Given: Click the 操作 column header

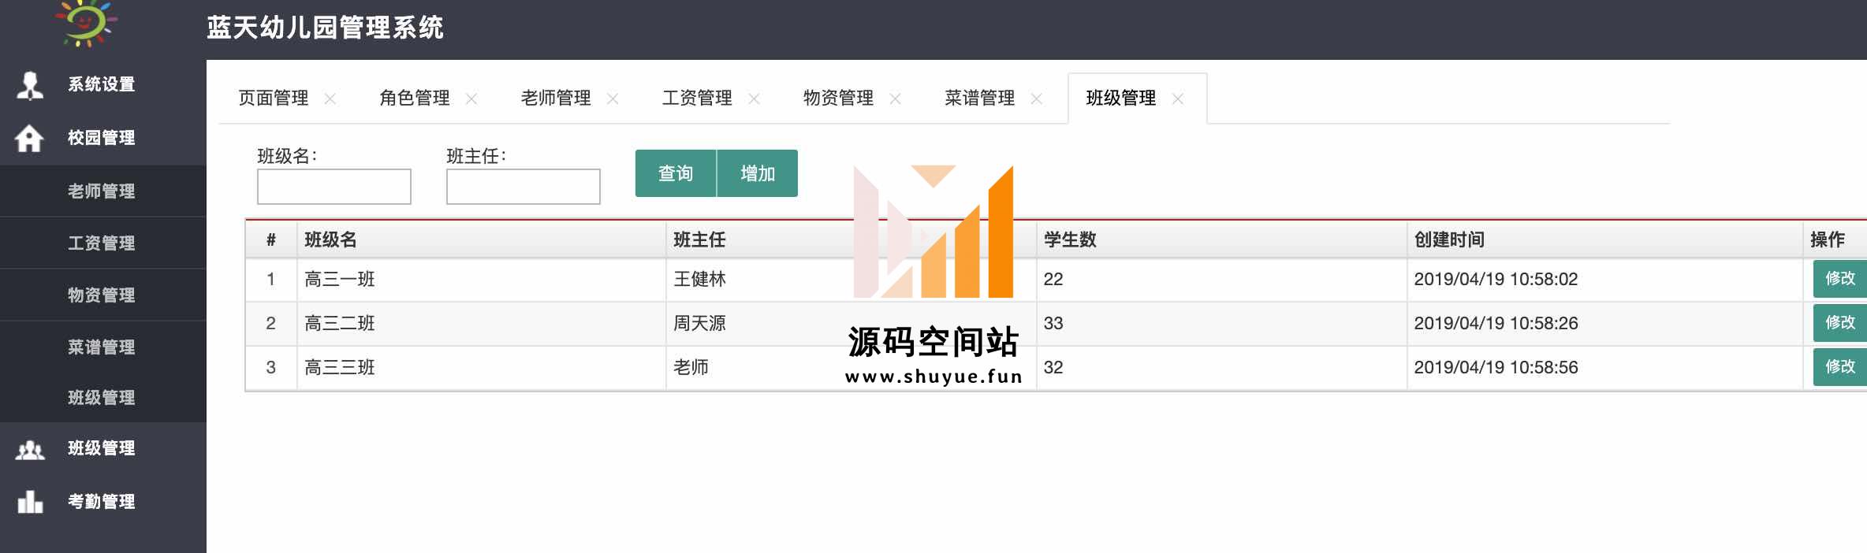Looking at the screenshot, I should (x=1828, y=240).
